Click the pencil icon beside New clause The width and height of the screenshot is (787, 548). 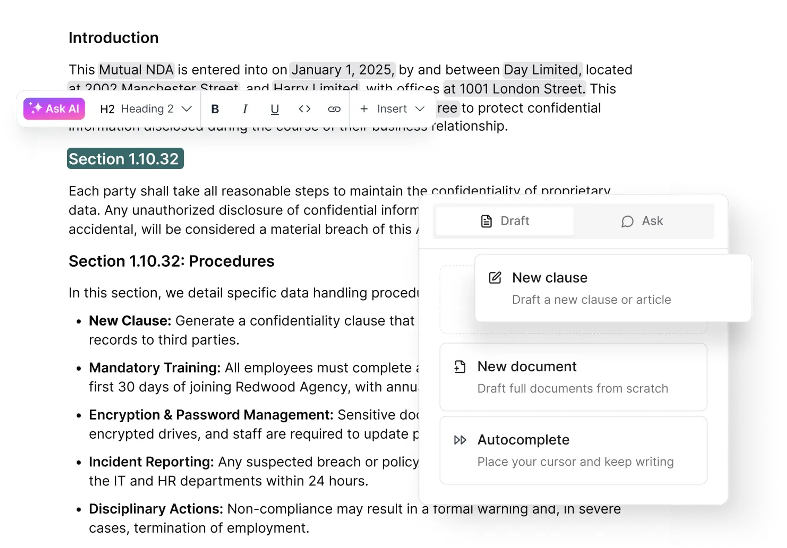[495, 278]
